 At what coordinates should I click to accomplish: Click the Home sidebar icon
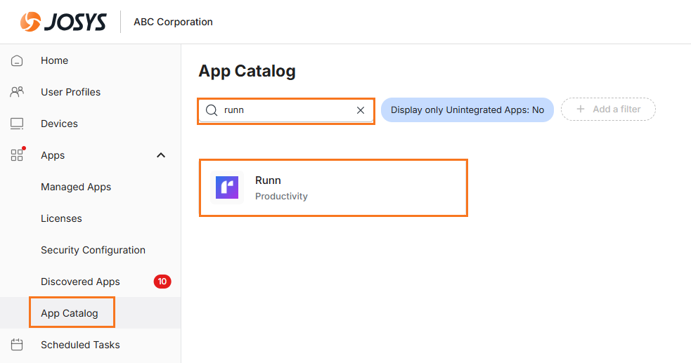(x=17, y=60)
